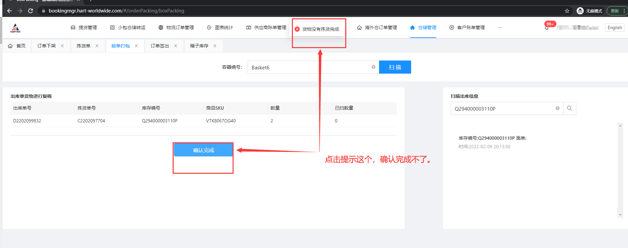Viewport: 628px width, 248px height.
Task: Click the company logo in the header
Action: (x=15, y=28)
